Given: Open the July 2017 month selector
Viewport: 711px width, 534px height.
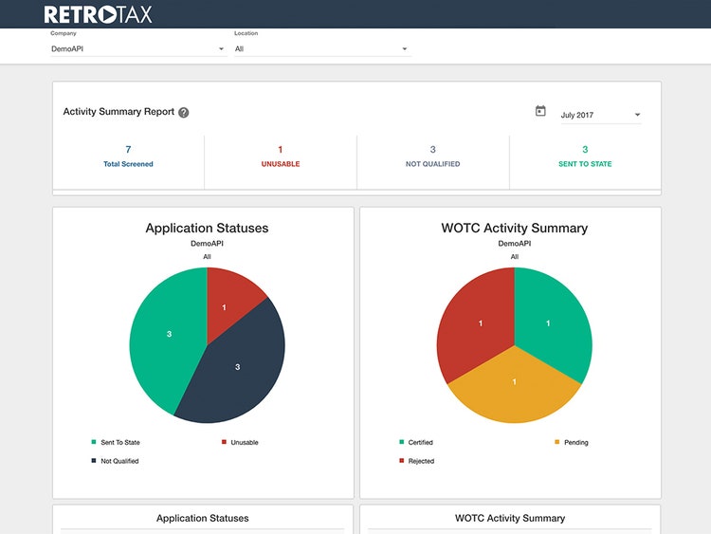Looking at the screenshot, I should (601, 115).
